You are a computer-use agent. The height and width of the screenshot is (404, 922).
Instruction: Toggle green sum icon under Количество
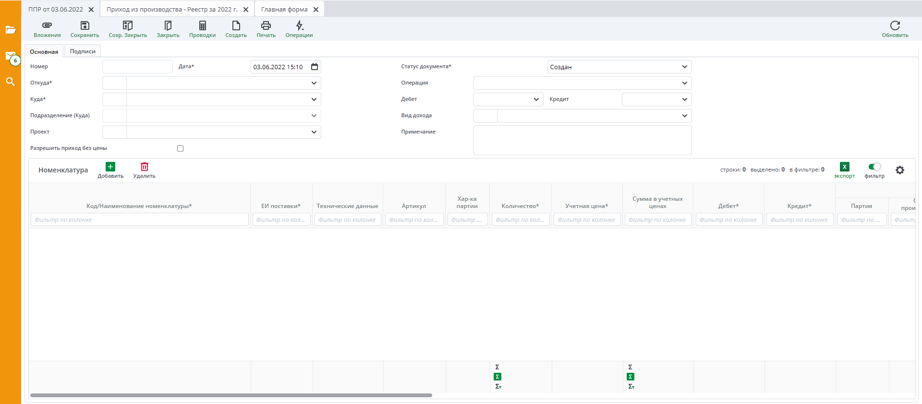click(x=497, y=377)
